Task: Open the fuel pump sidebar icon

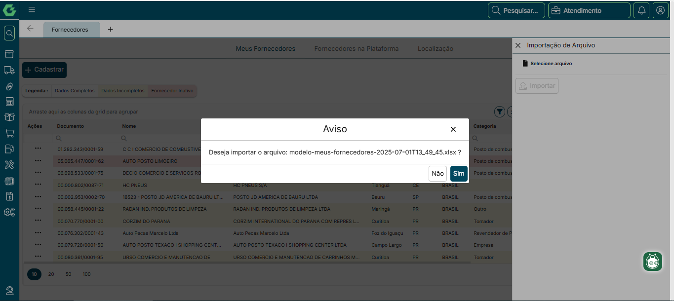Action: tap(9, 149)
